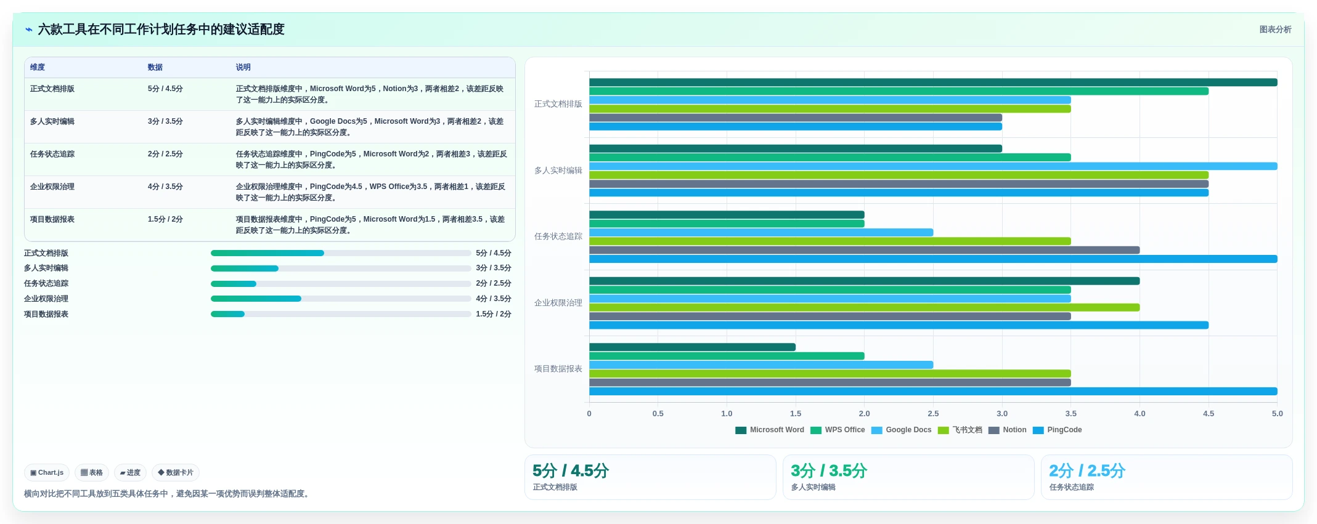Click the PingCode bar in 任务状态追踪 chart group

[933, 259]
